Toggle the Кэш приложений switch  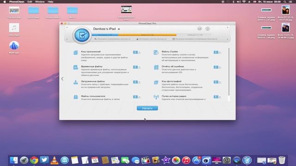click(136, 52)
